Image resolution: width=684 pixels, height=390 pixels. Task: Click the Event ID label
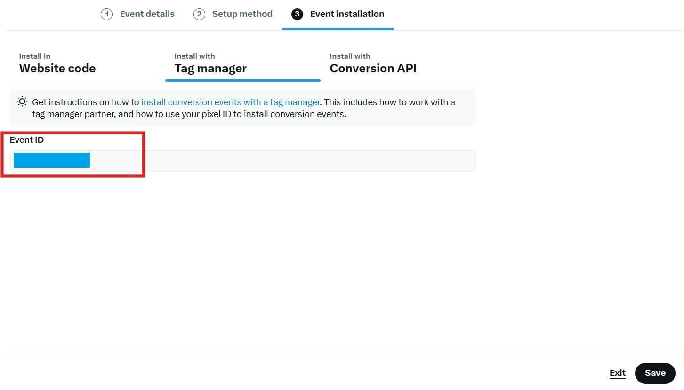[x=27, y=140]
